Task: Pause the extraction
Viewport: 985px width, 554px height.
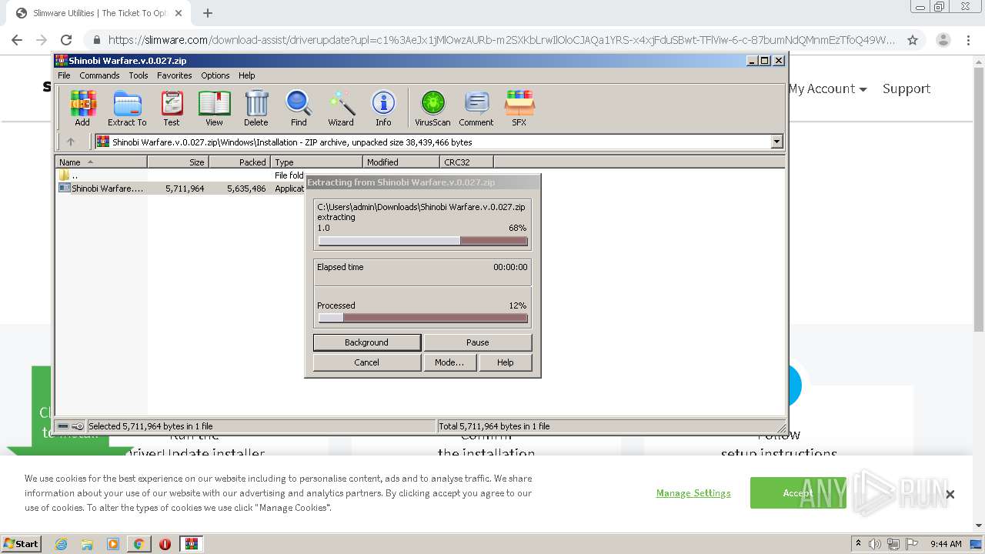Action: pyautogui.click(x=477, y=342)
